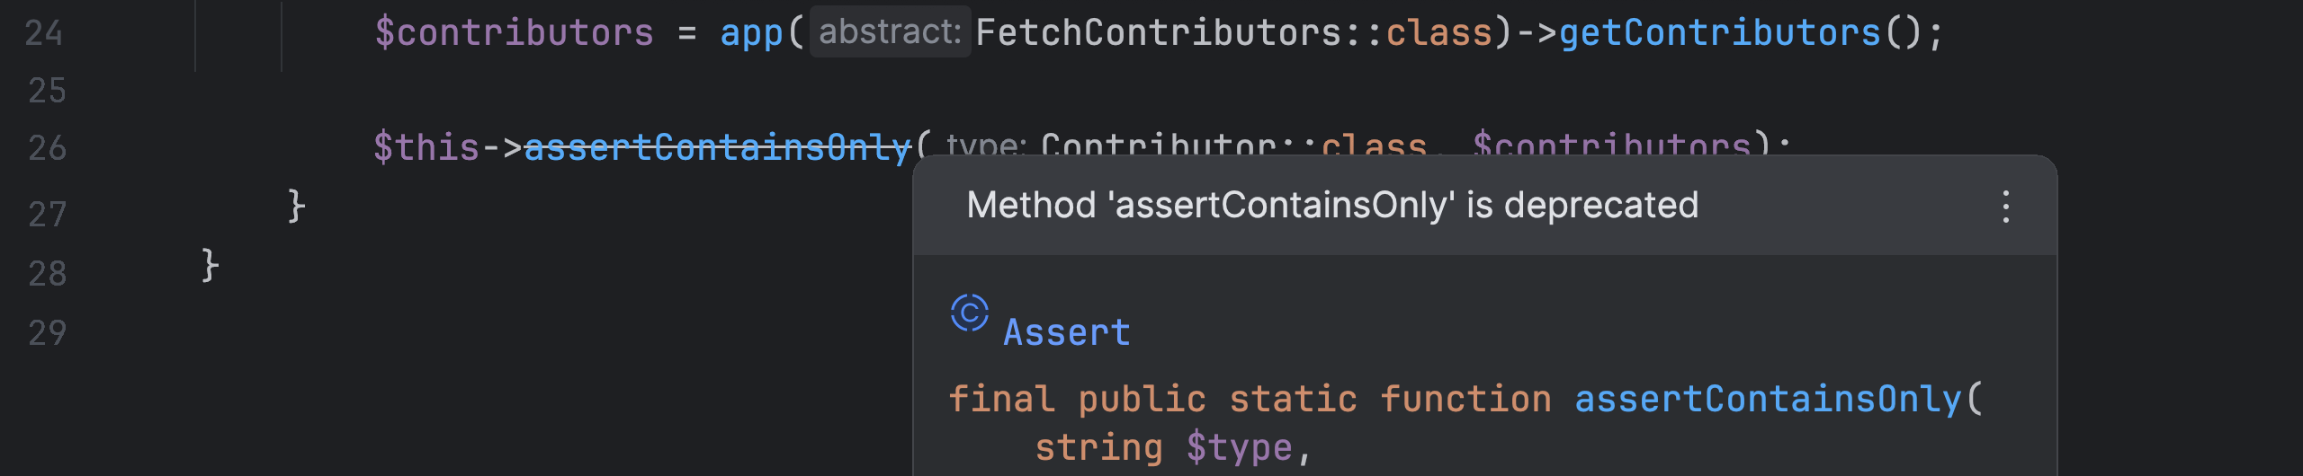Click the app function call
The image size is (2303, 476).
point(751,33)
